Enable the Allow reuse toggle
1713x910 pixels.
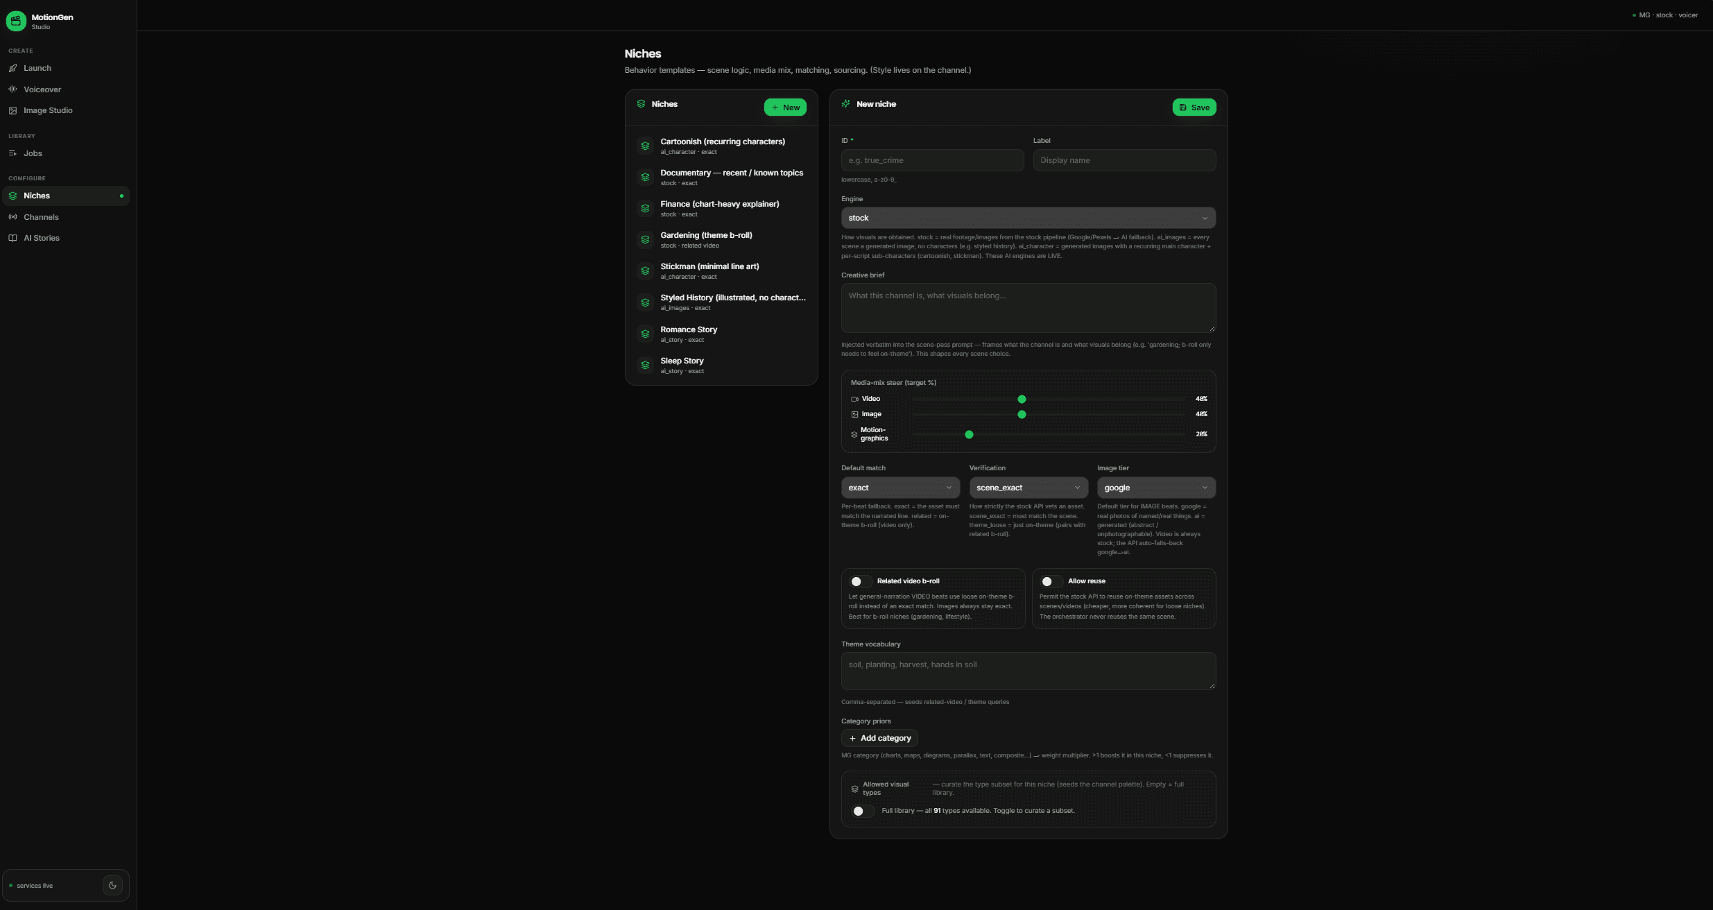pyautogui.click(x=1051, y=581)
